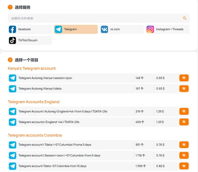Click Telegram icon of Session+Json Columbia row
198x172 pixels.
coord(12,156)
